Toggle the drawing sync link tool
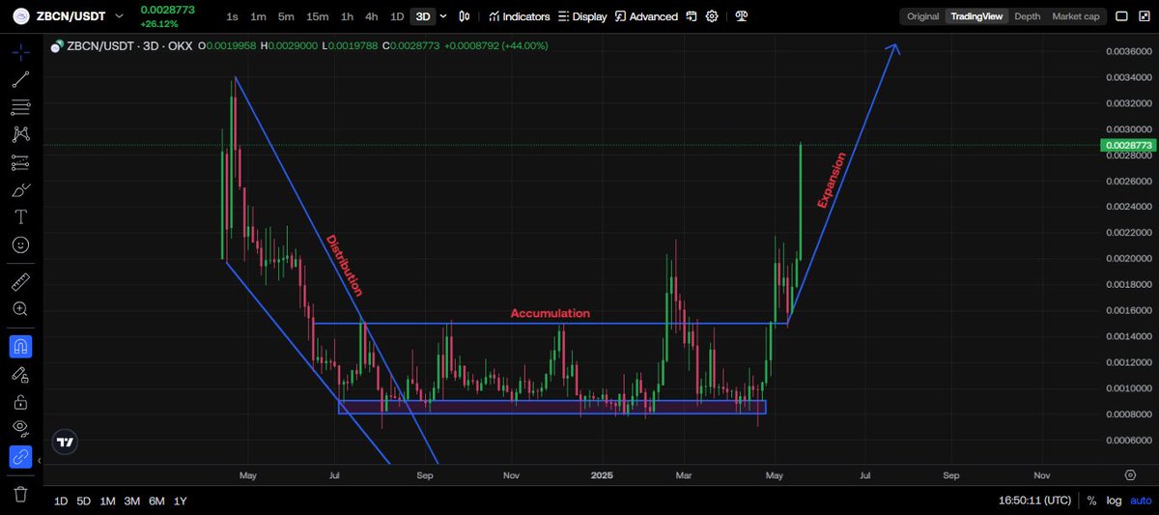Image resolution: width=1159 pixels, height=515 pixels. [x=20, y=456]
